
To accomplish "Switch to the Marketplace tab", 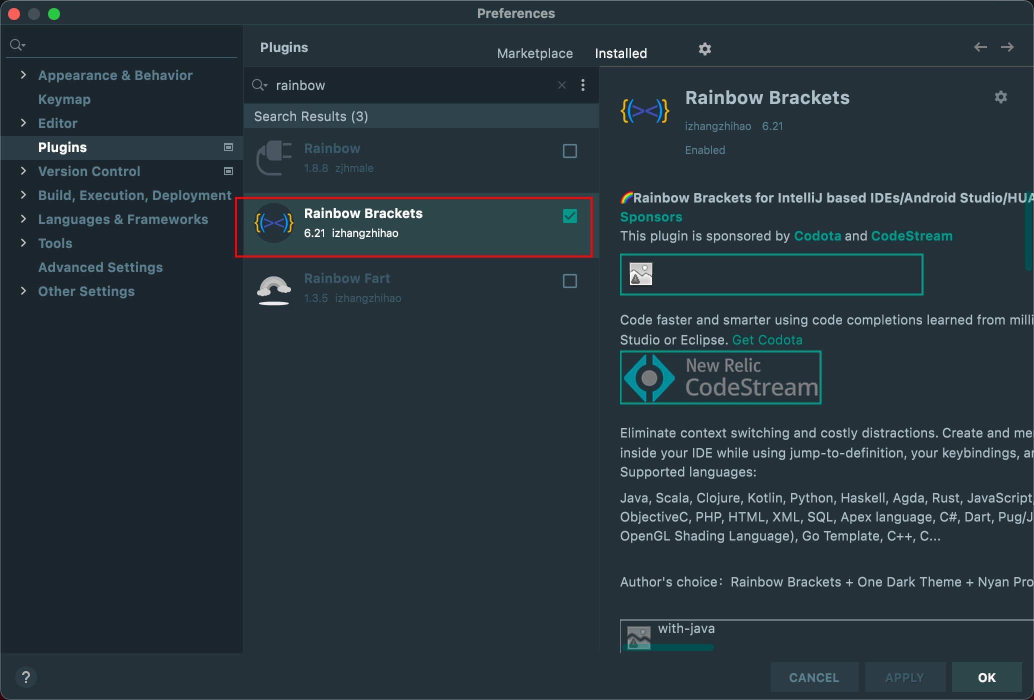I will click(534, 53).
